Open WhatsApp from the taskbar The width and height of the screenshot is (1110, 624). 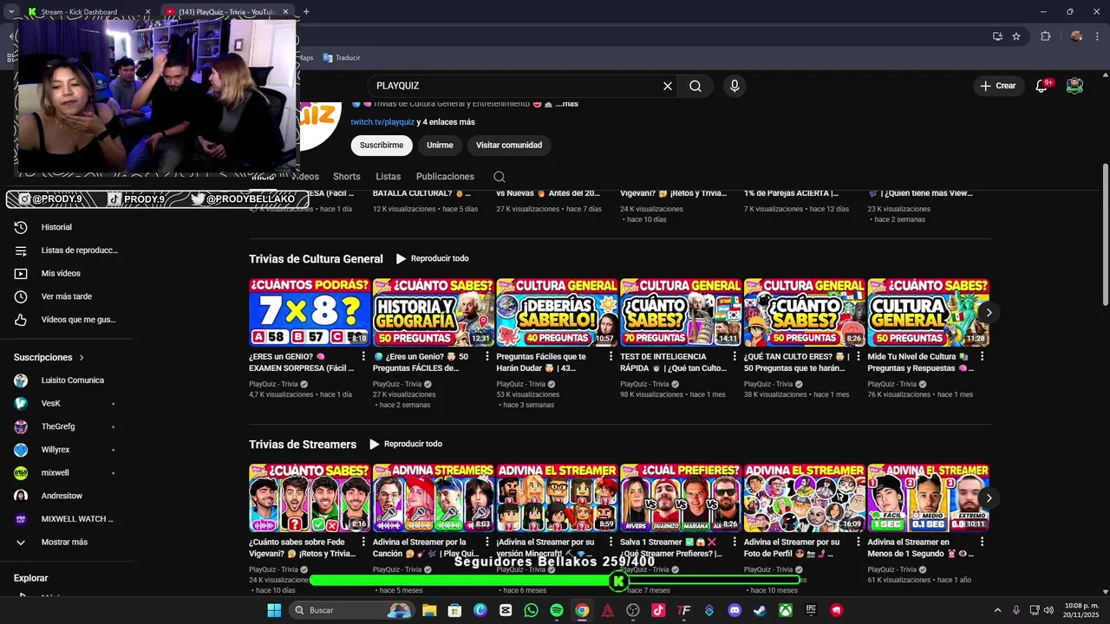(x=531, y=610)
